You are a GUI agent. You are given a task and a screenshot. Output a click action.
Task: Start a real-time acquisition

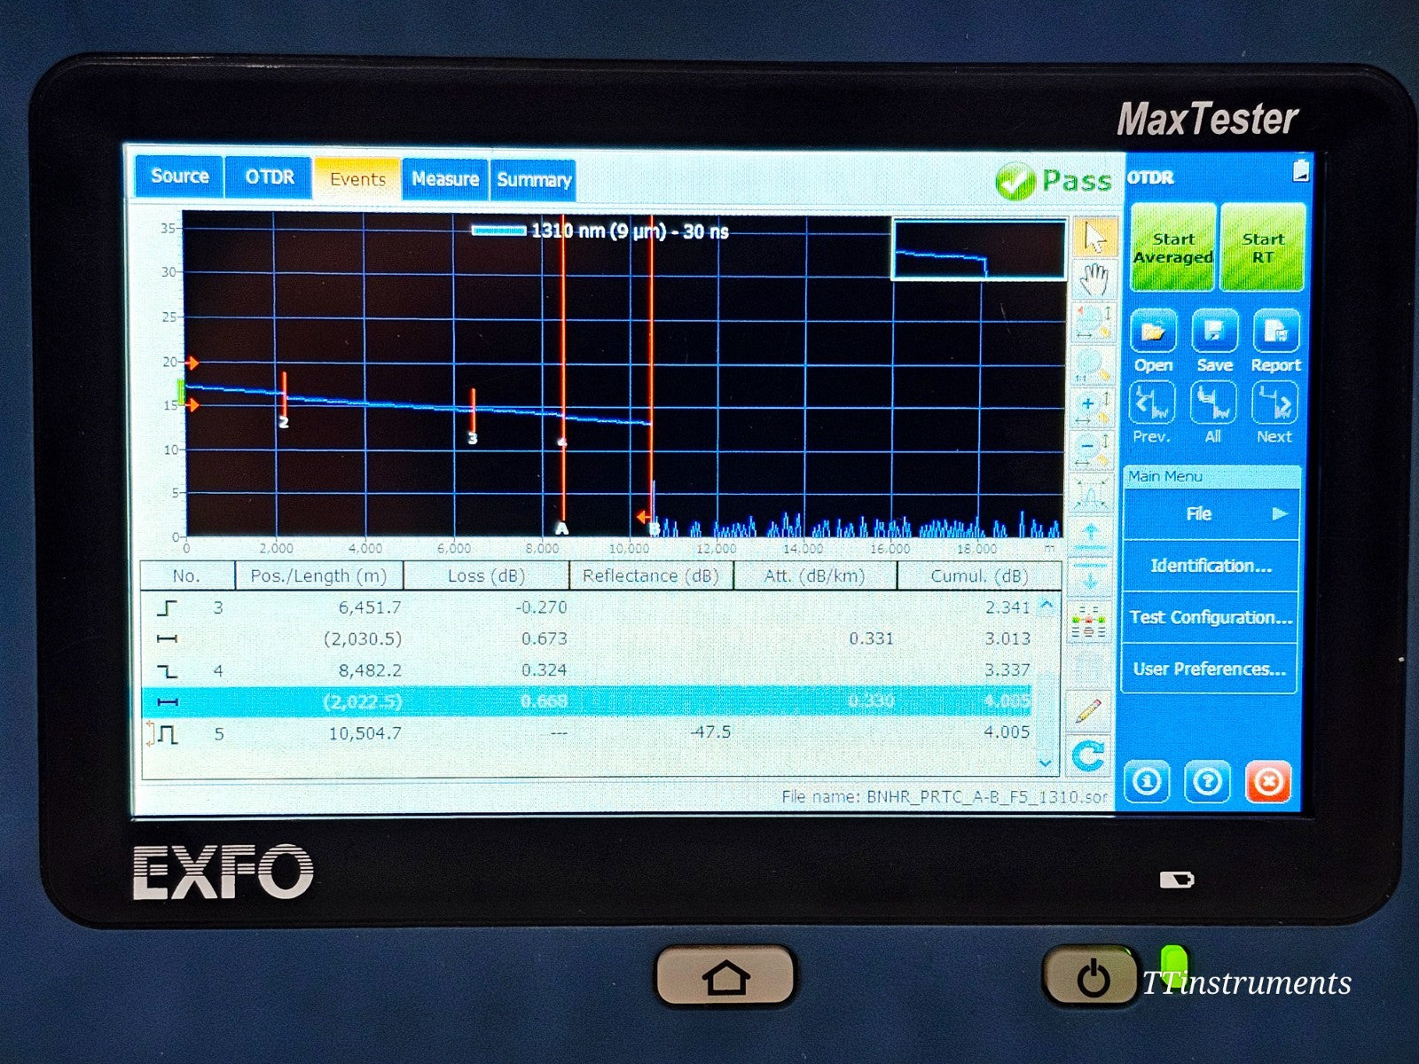coord(1263,247)
